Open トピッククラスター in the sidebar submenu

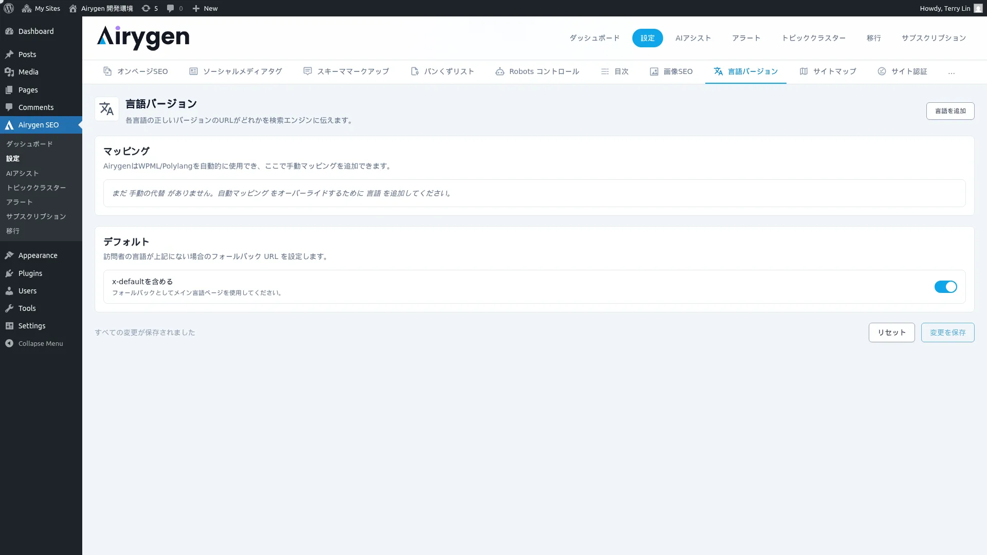pos(36,188)
